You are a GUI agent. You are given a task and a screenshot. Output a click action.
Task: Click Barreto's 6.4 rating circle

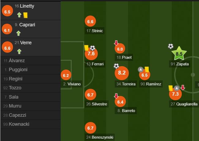[120, 102]
